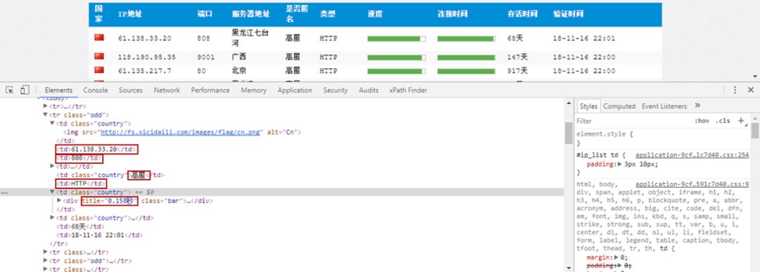The height and width of the screenshot is (272, 760).
Task: Collapse the first td class="country" node
Action: click(53, 124)
